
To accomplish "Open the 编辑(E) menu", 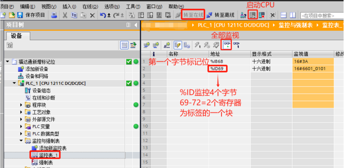I will pos(27,6).
